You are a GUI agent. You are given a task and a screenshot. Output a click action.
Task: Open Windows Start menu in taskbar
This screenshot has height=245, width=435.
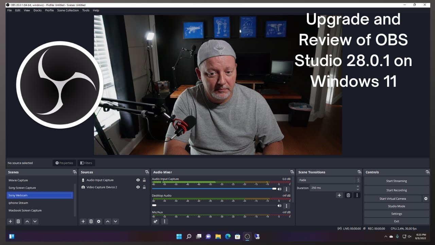[x=179, y=236]
